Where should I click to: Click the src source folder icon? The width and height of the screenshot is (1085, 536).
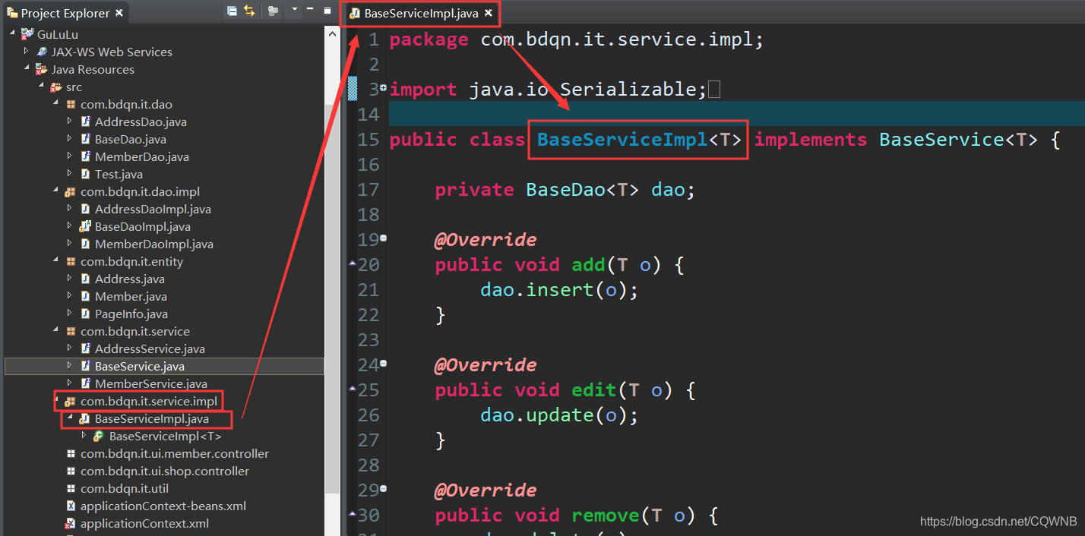(x=56, y=87)
